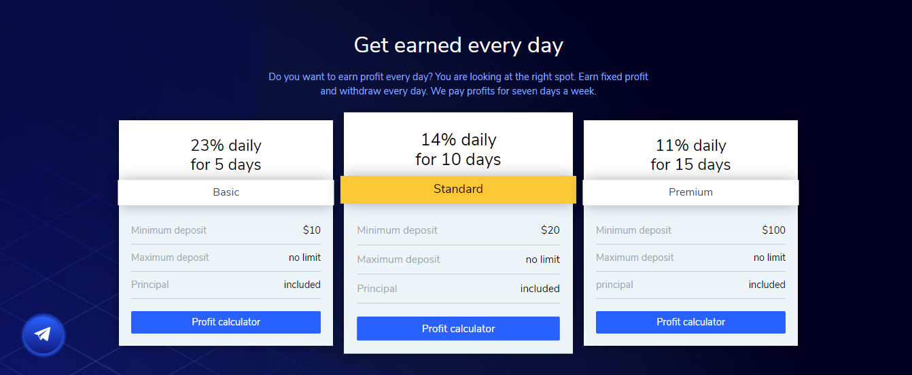Click Premium plan Maximum deposit row
The height and width of the screenshot is (375, 912).
[x=690, y=257]
